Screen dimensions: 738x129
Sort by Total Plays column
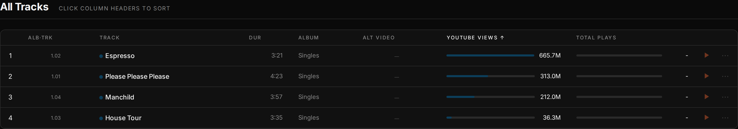click(596, 38)
